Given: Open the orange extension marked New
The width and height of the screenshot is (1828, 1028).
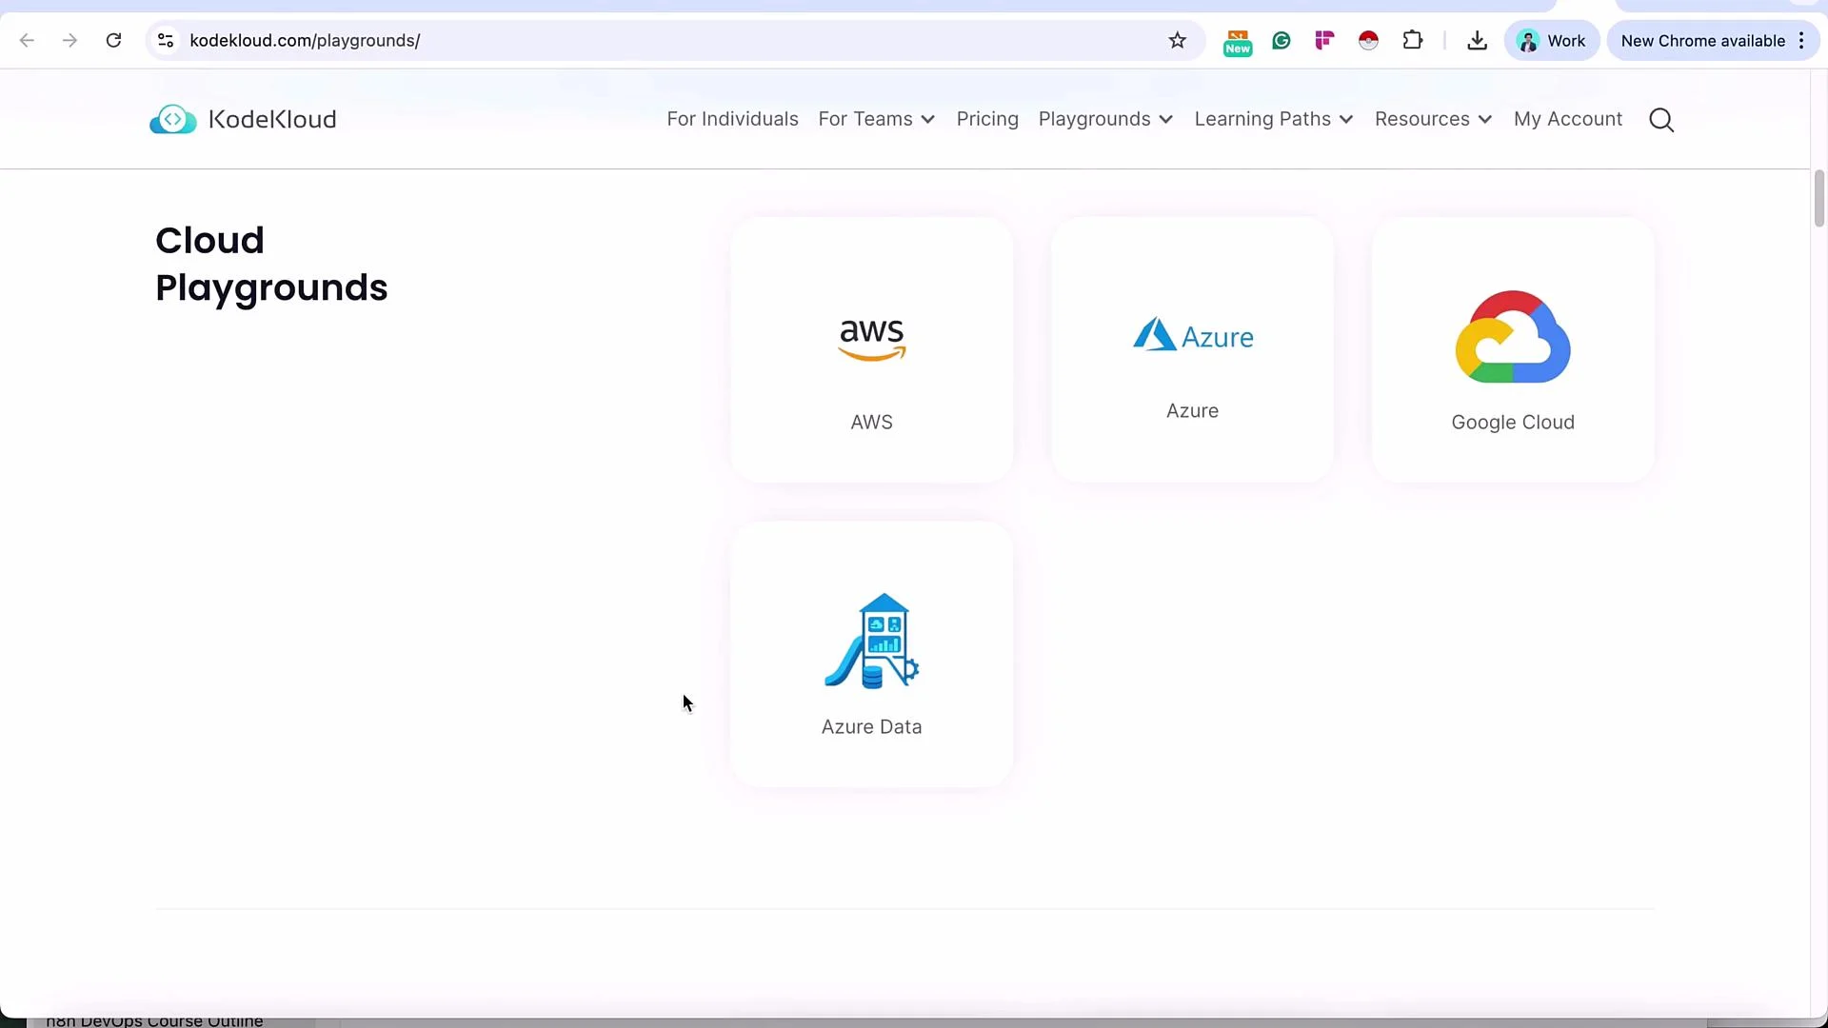Looking at the screenshot, I should 1238,42.
